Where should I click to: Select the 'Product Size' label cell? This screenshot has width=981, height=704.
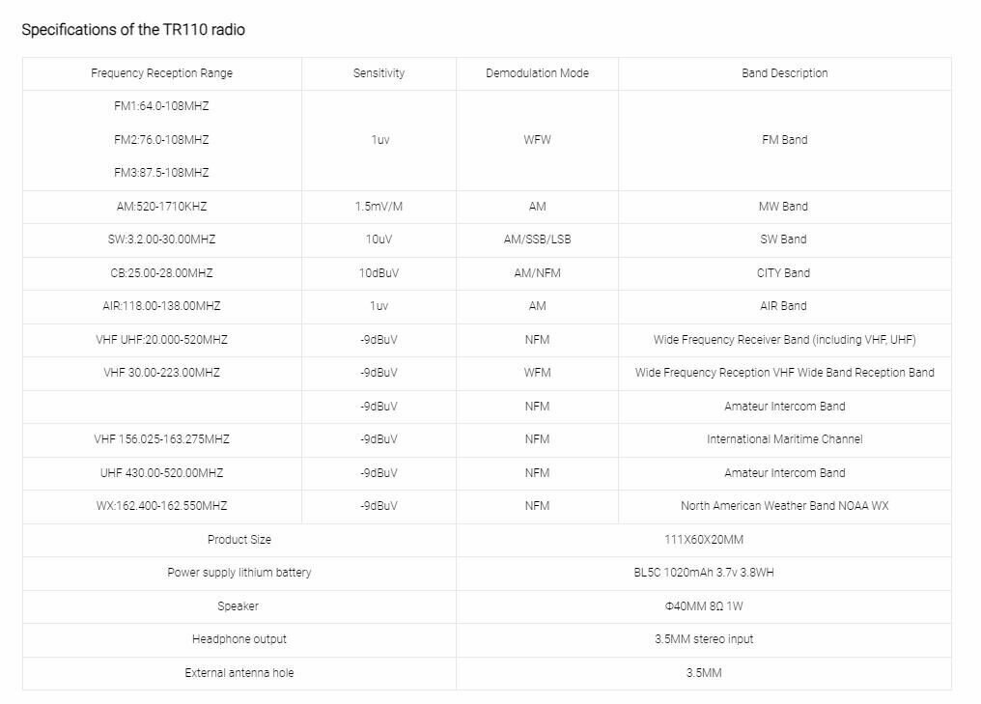tap(239, 540)
